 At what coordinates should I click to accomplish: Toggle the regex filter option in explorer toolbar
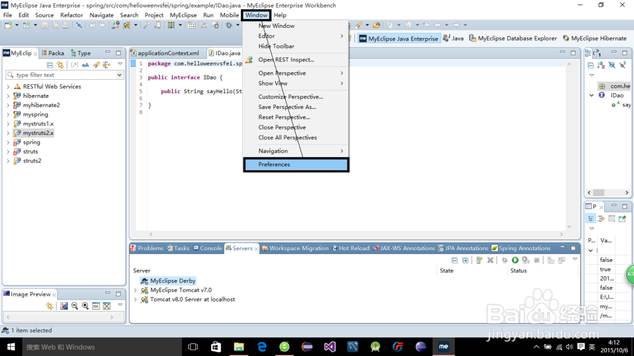point(74,65)
